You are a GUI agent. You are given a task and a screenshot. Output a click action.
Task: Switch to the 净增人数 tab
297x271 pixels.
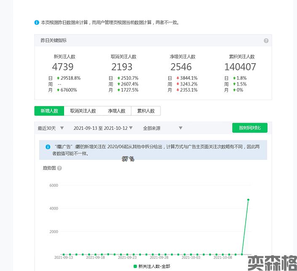(x=116, y=111)
